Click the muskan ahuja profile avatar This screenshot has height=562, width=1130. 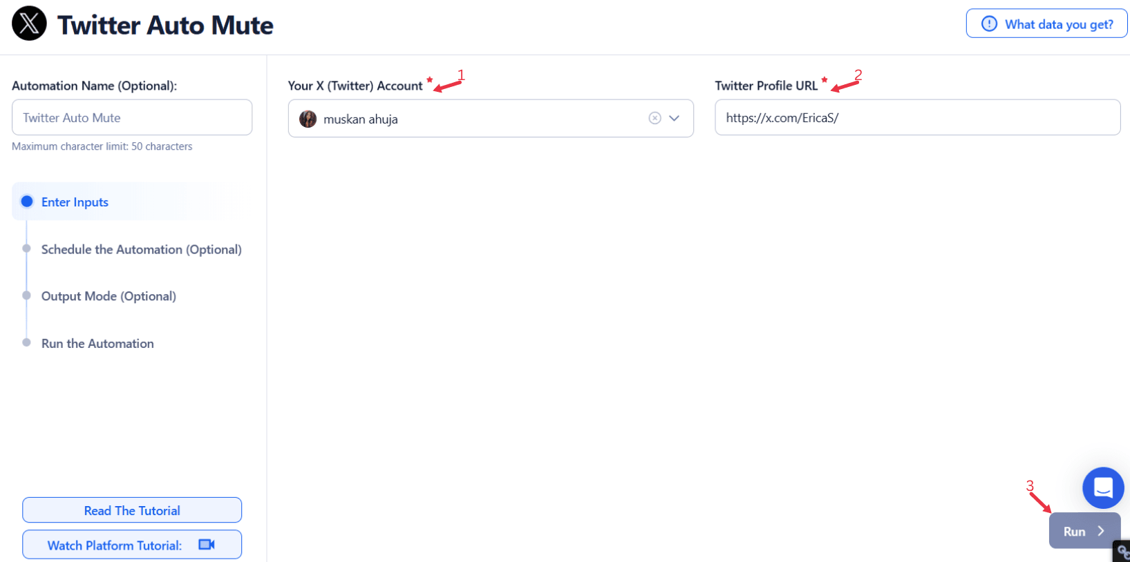[308, 119]
